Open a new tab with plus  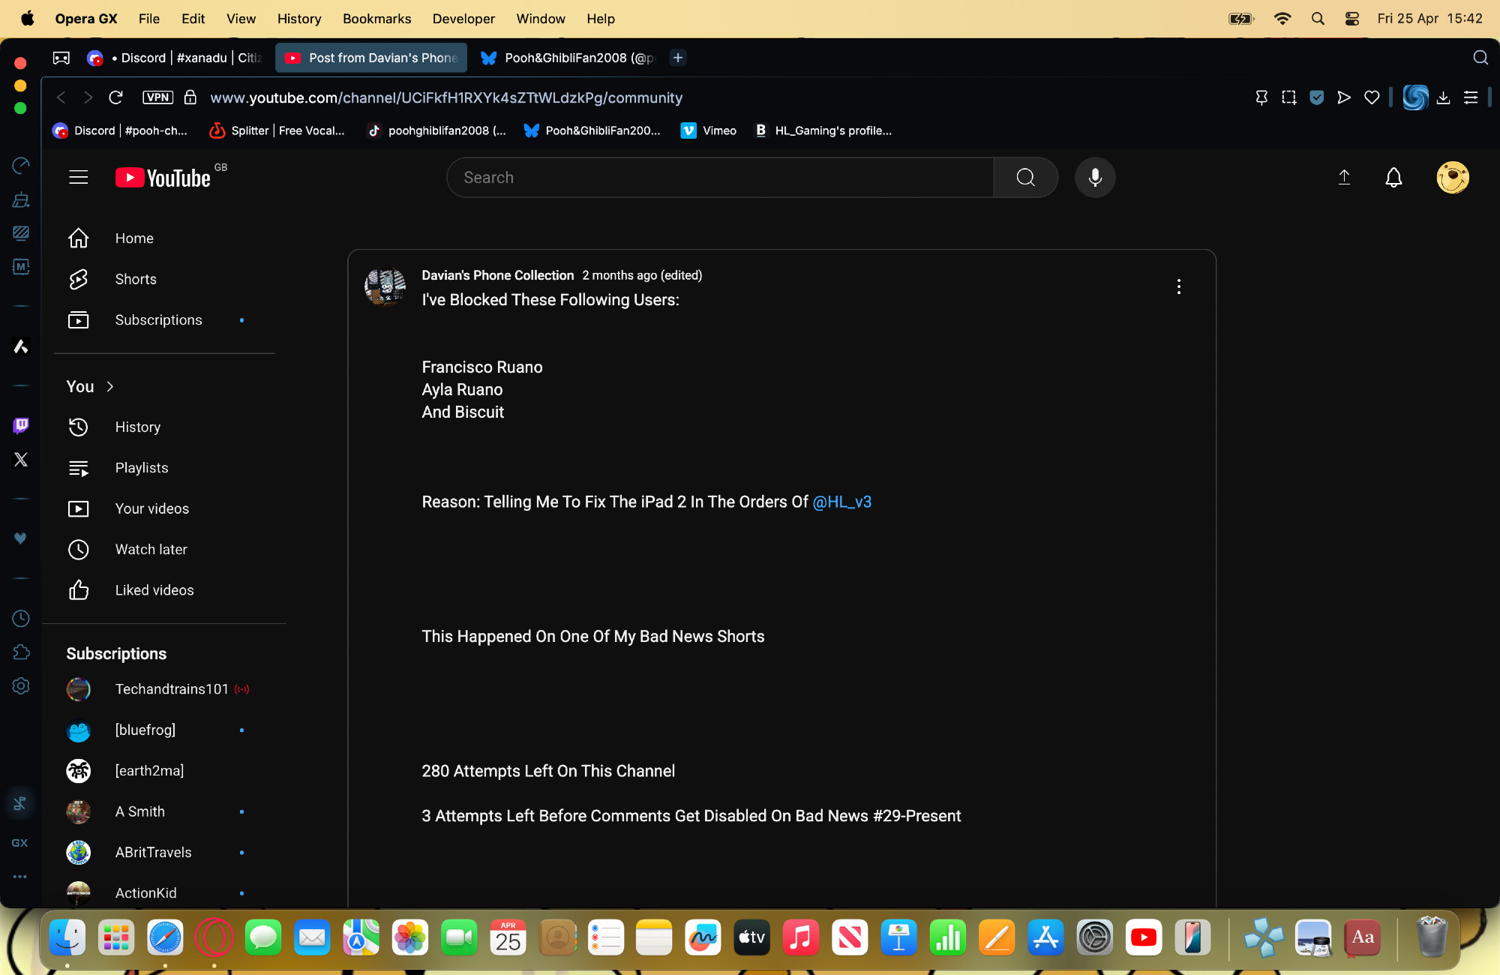678,58
